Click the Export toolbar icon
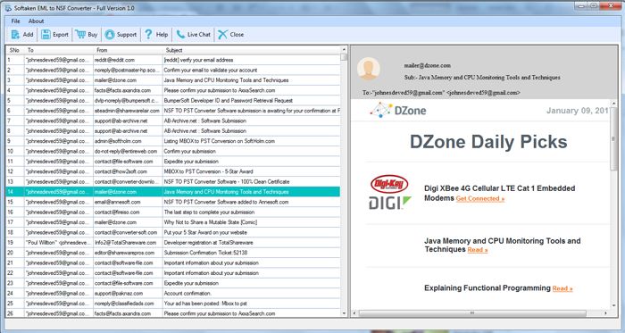 46,35
